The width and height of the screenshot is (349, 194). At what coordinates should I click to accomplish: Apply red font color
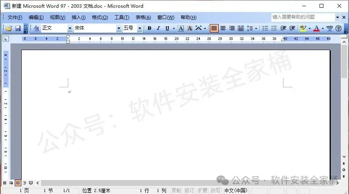[x=316, y=28]
